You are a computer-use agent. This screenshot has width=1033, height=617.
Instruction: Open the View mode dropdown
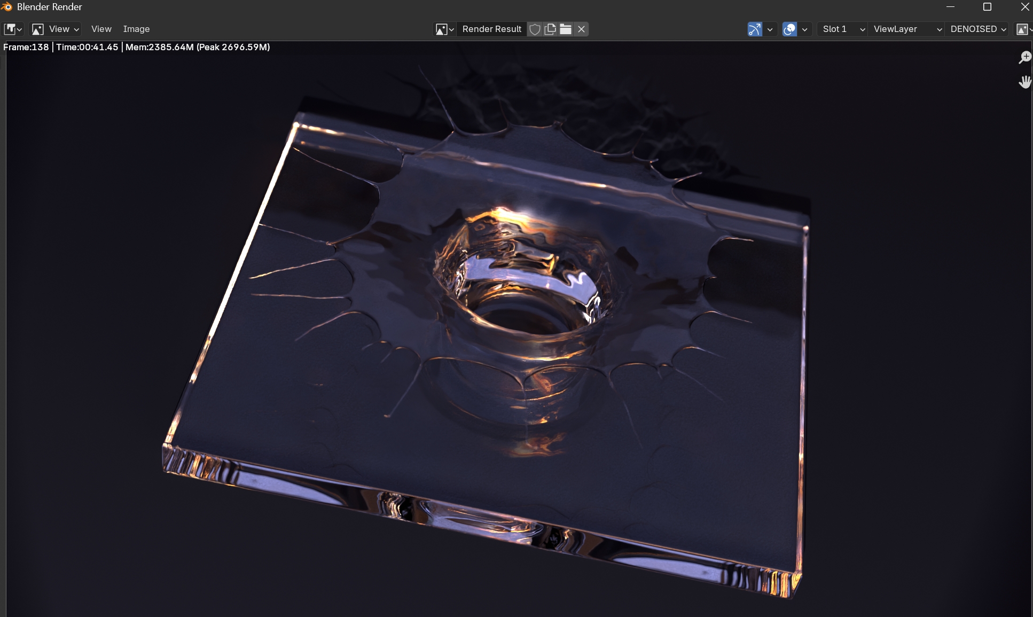click(56, 29)
